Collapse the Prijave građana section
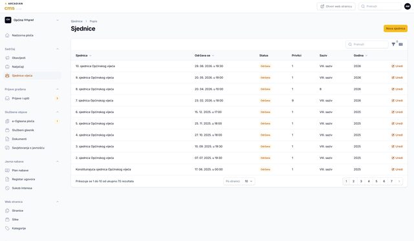This screenshot has width=414, height=241. point(58,89)
